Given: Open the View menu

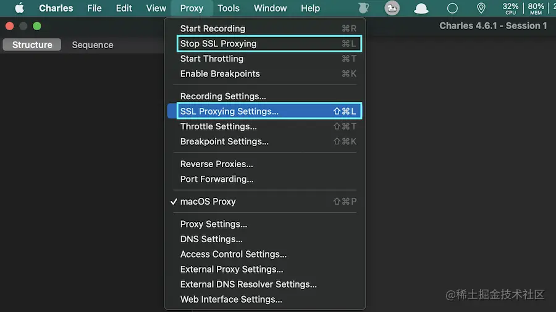Looking at the screenshot, I should pos(156,8).
